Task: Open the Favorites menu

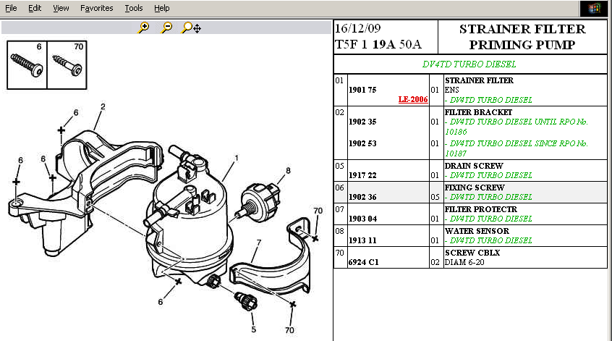Action: coord(96,8)
